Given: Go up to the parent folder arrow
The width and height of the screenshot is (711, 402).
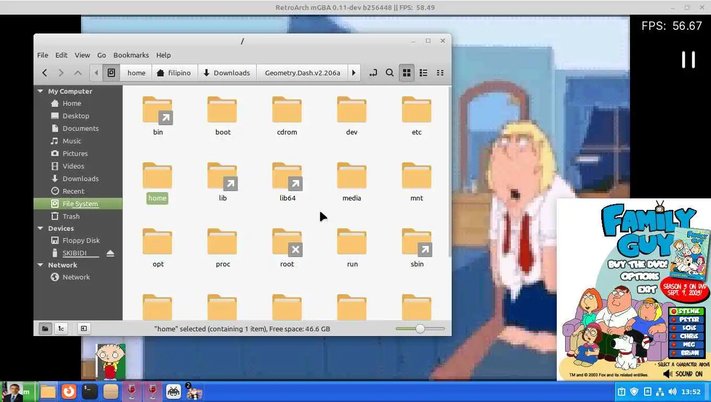Looking at the screenshot, I should 78,73.
